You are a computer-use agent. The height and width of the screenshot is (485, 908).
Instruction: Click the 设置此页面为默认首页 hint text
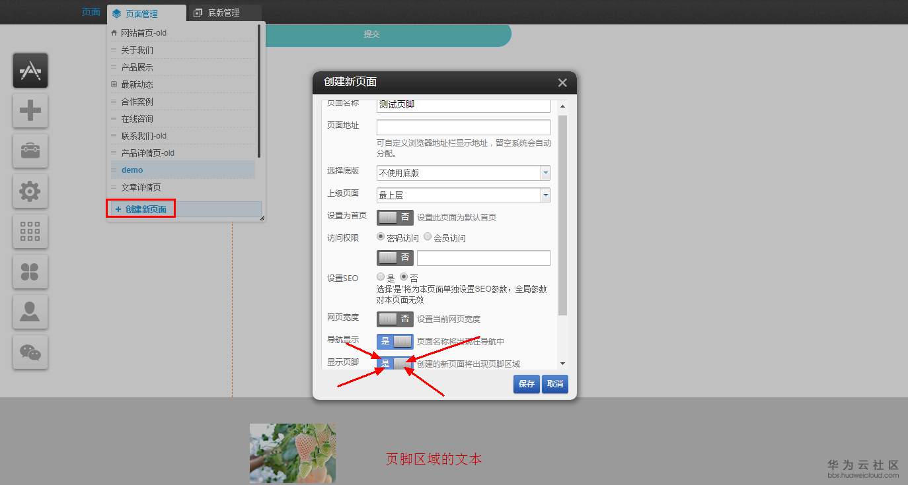[457, 217]
